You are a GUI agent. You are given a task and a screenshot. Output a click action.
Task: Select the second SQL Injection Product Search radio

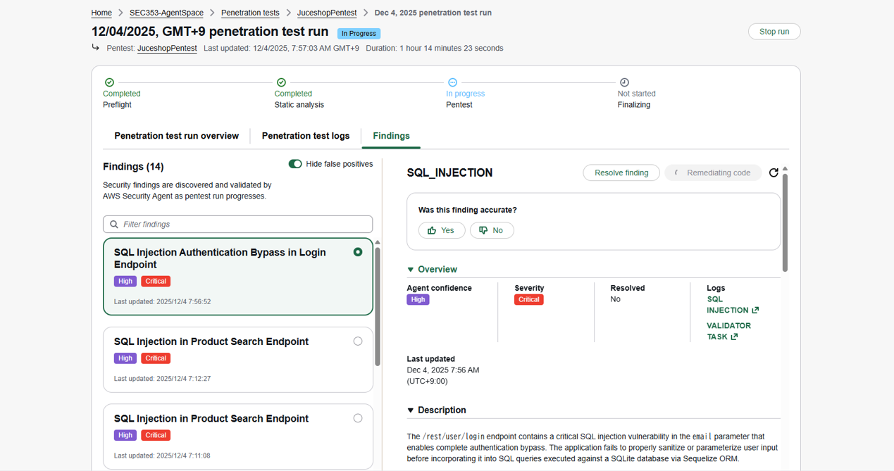(358, 418)
